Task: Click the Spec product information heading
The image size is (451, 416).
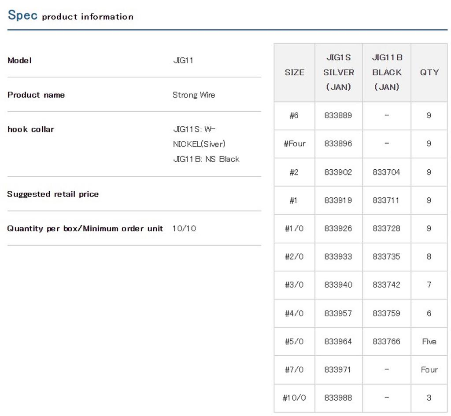Action: [x=70, y=16]
